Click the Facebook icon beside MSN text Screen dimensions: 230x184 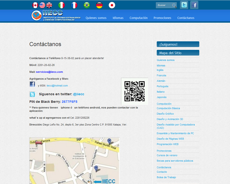coord(32,84)
